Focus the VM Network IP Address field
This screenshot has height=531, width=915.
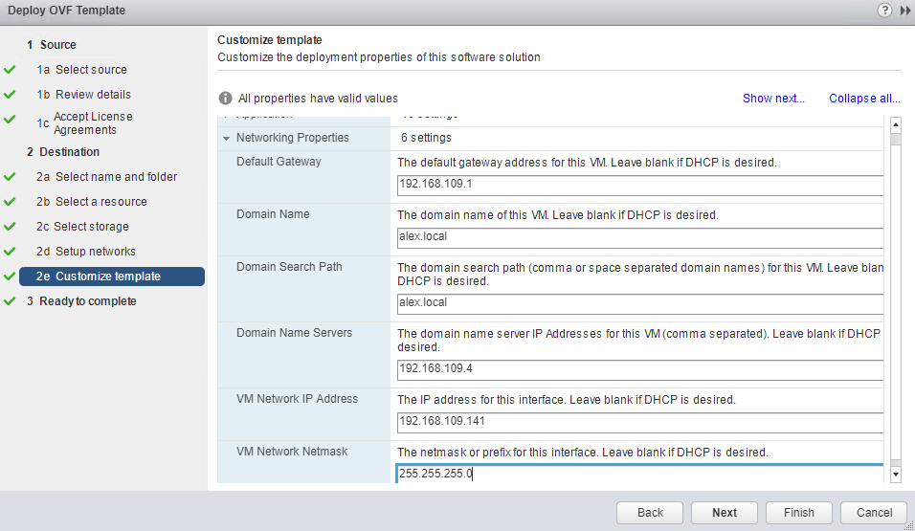coord(639,423)
